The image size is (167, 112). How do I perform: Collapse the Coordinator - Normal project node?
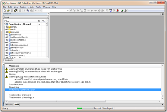[x=5, y=24]
